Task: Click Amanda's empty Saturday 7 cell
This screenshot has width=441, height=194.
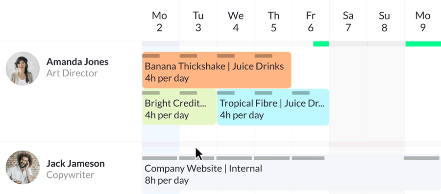Action: pyautogui.click(x=348, y=94)
